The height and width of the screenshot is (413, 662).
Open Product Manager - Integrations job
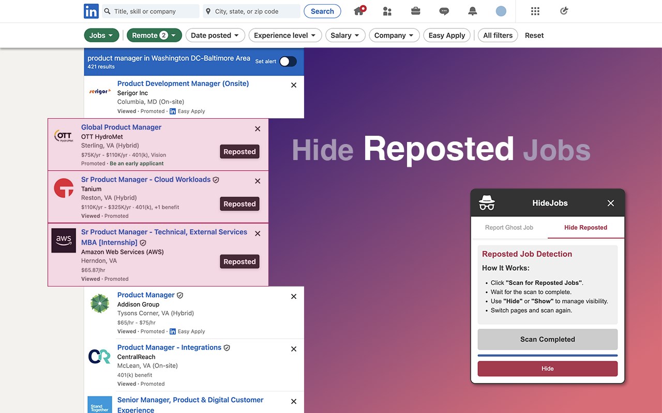[169, 347]
